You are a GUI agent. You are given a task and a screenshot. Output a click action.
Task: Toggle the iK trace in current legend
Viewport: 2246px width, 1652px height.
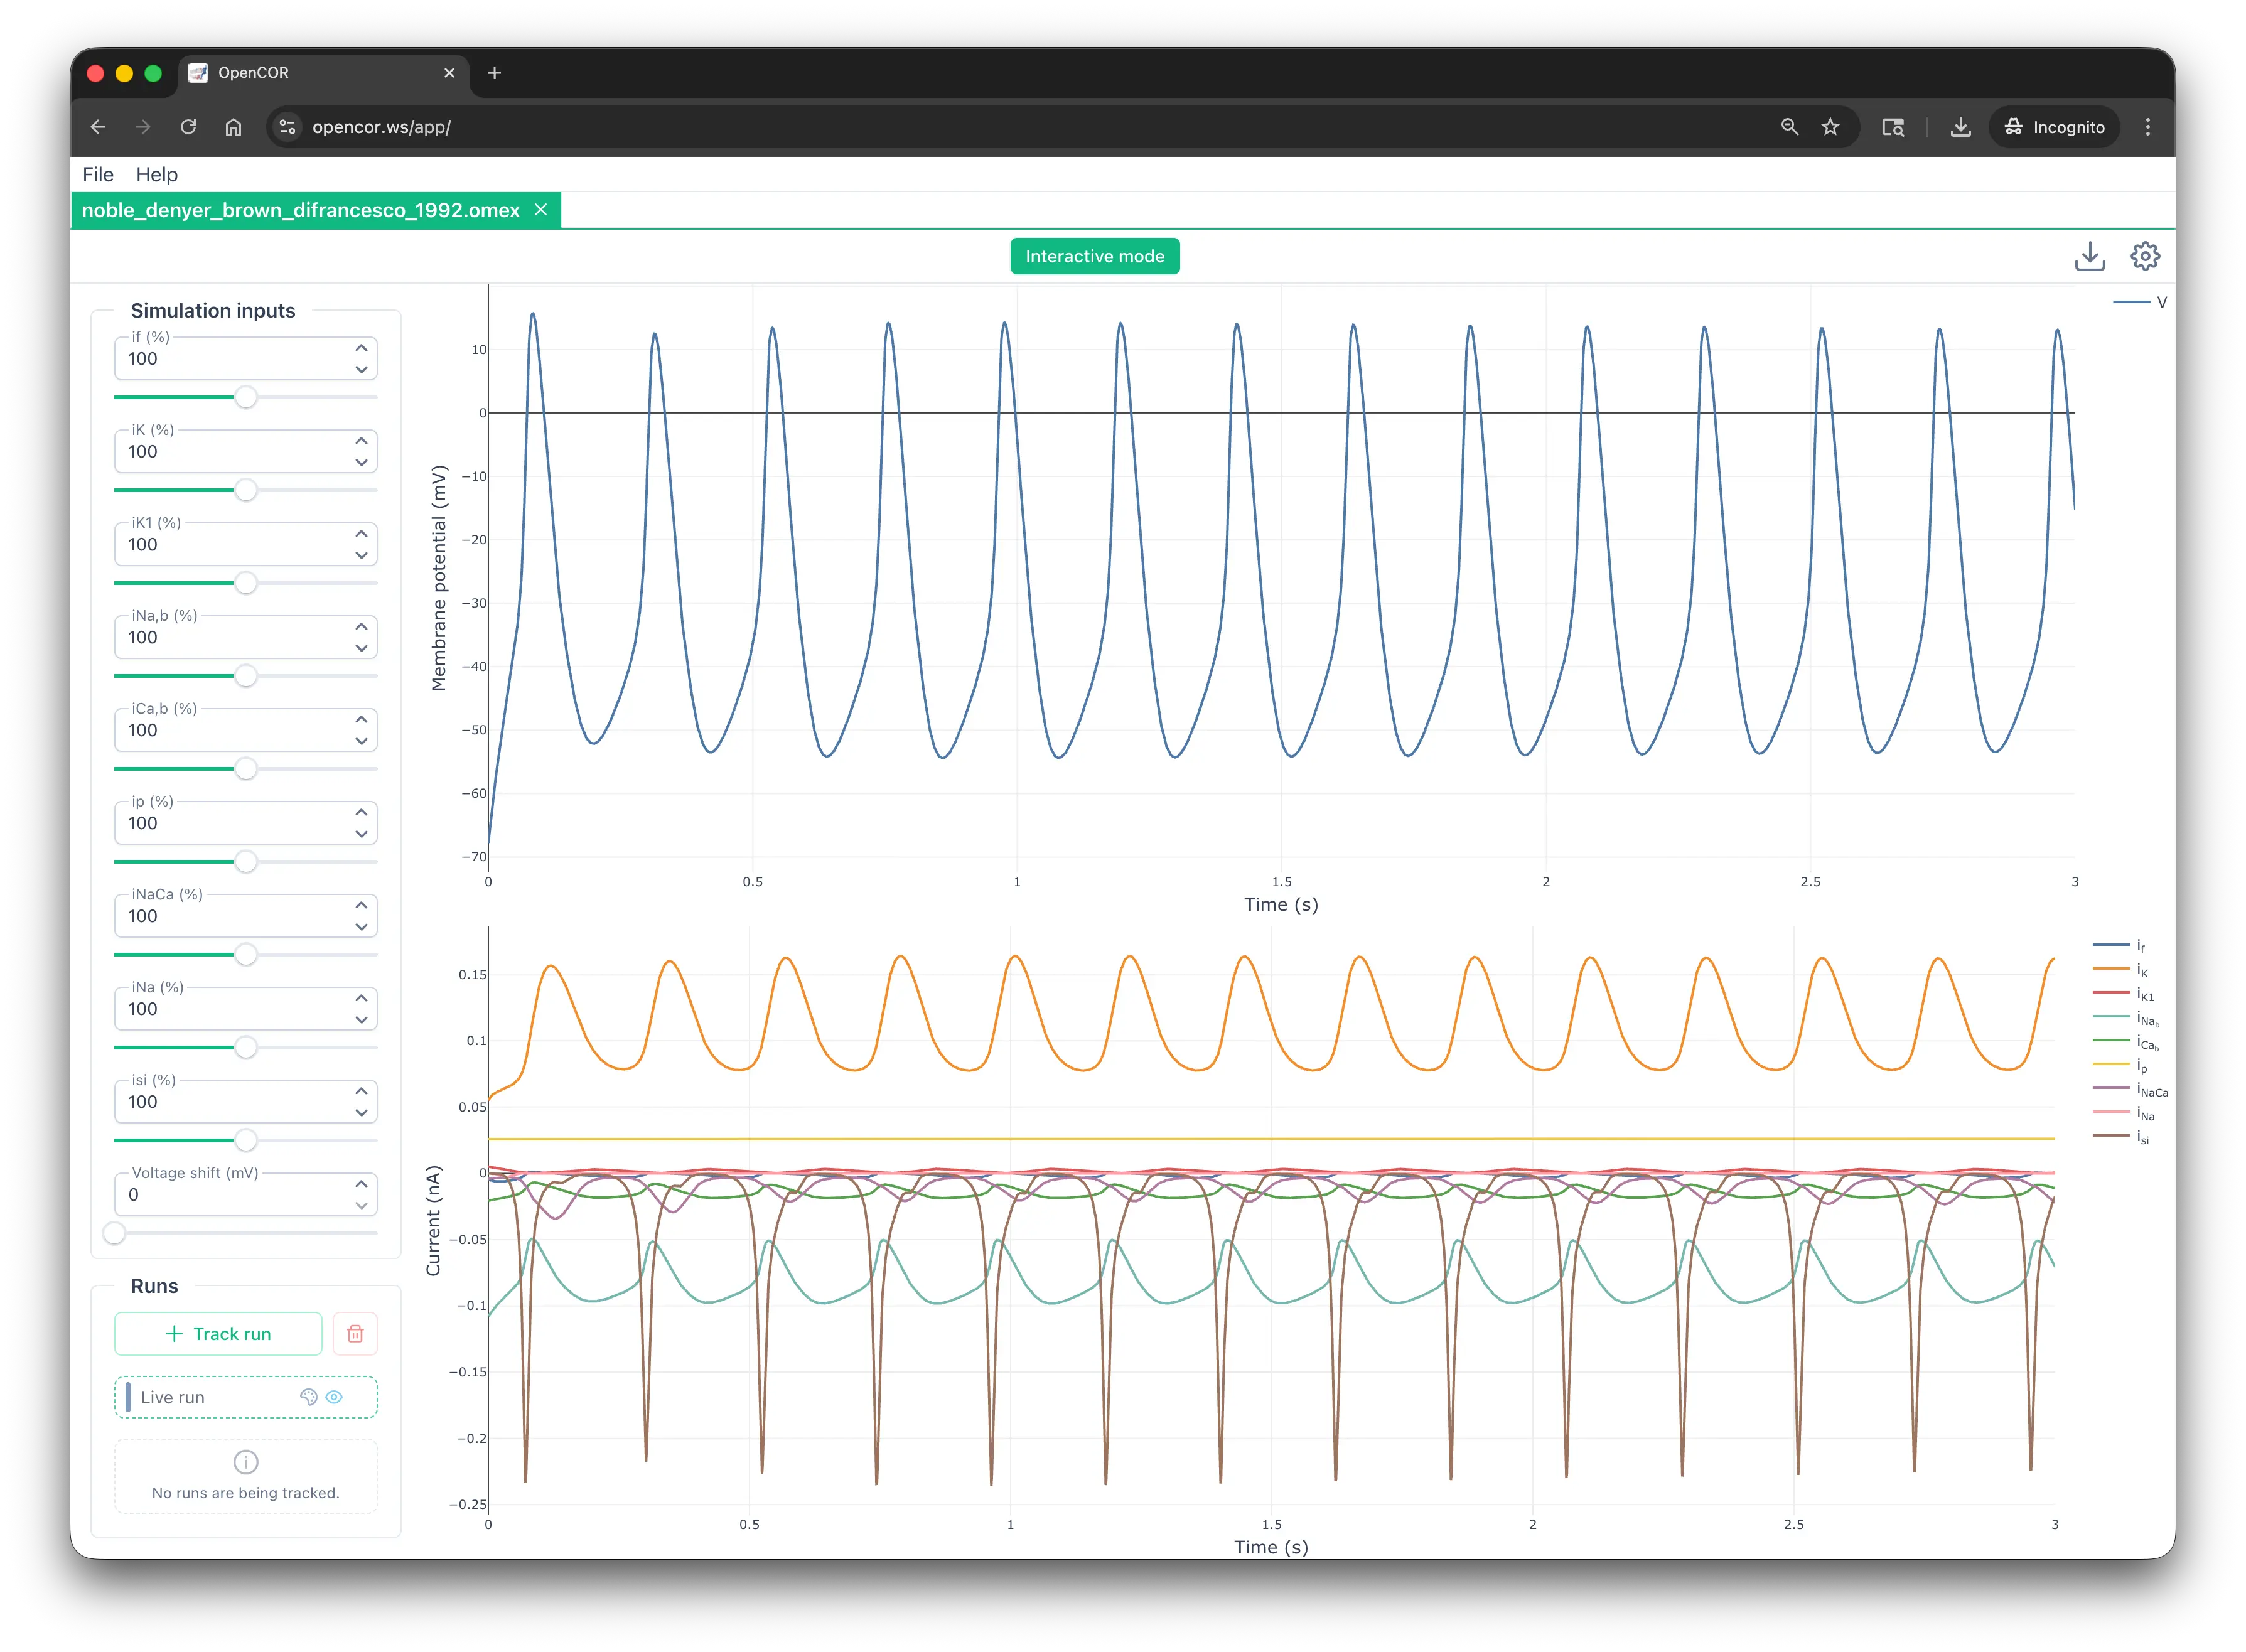click(2120, 970)
